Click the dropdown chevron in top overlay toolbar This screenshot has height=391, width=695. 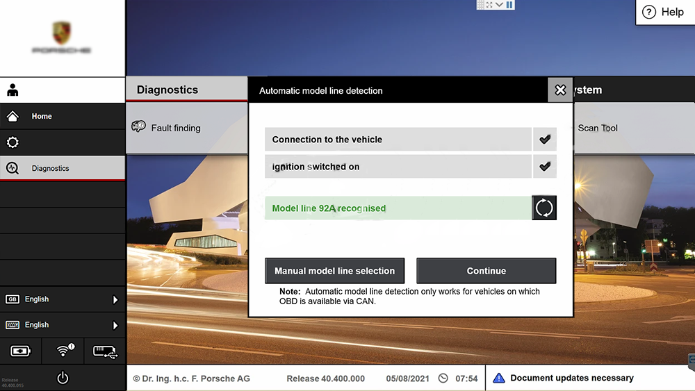click(500, 4)
